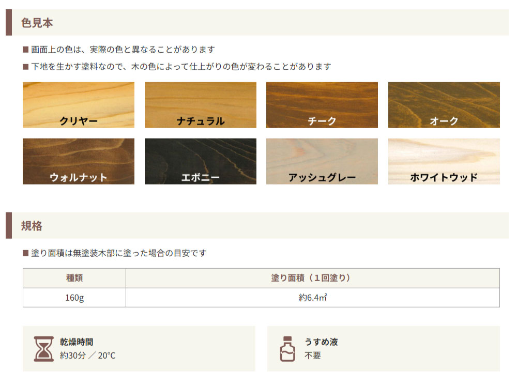Viewport: 517px width, 386px height.
Task: Click the 規格 section heading
Action: point(32,226)
